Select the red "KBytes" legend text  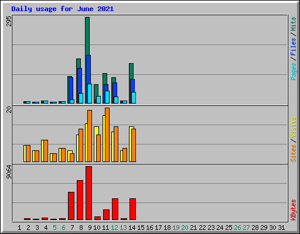293,210
